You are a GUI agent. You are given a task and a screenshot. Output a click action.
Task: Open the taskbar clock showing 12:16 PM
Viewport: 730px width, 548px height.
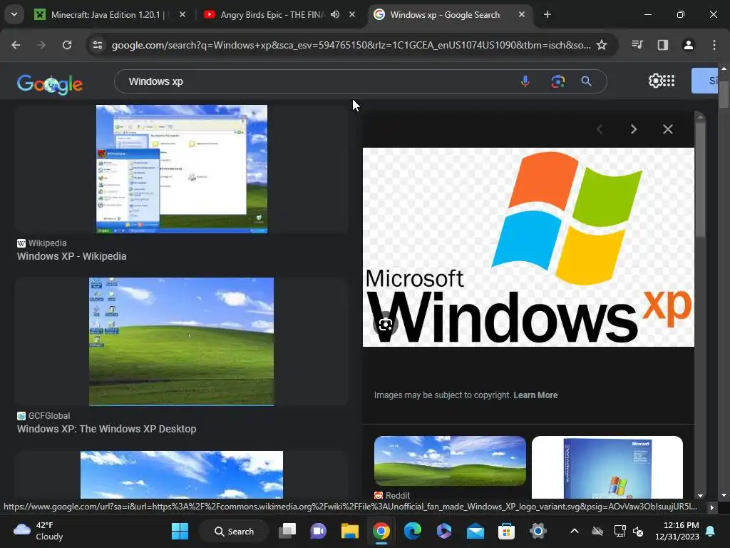(x=677, y=531)
